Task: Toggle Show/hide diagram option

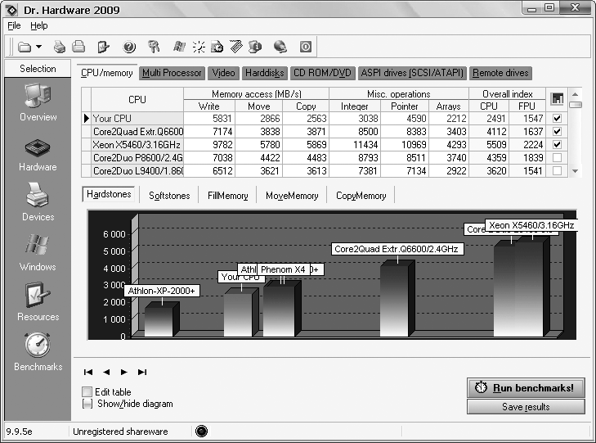Action: tap(87, 404)
